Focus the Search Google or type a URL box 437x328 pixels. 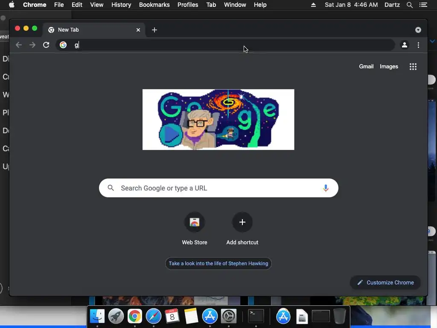(218, 188)
